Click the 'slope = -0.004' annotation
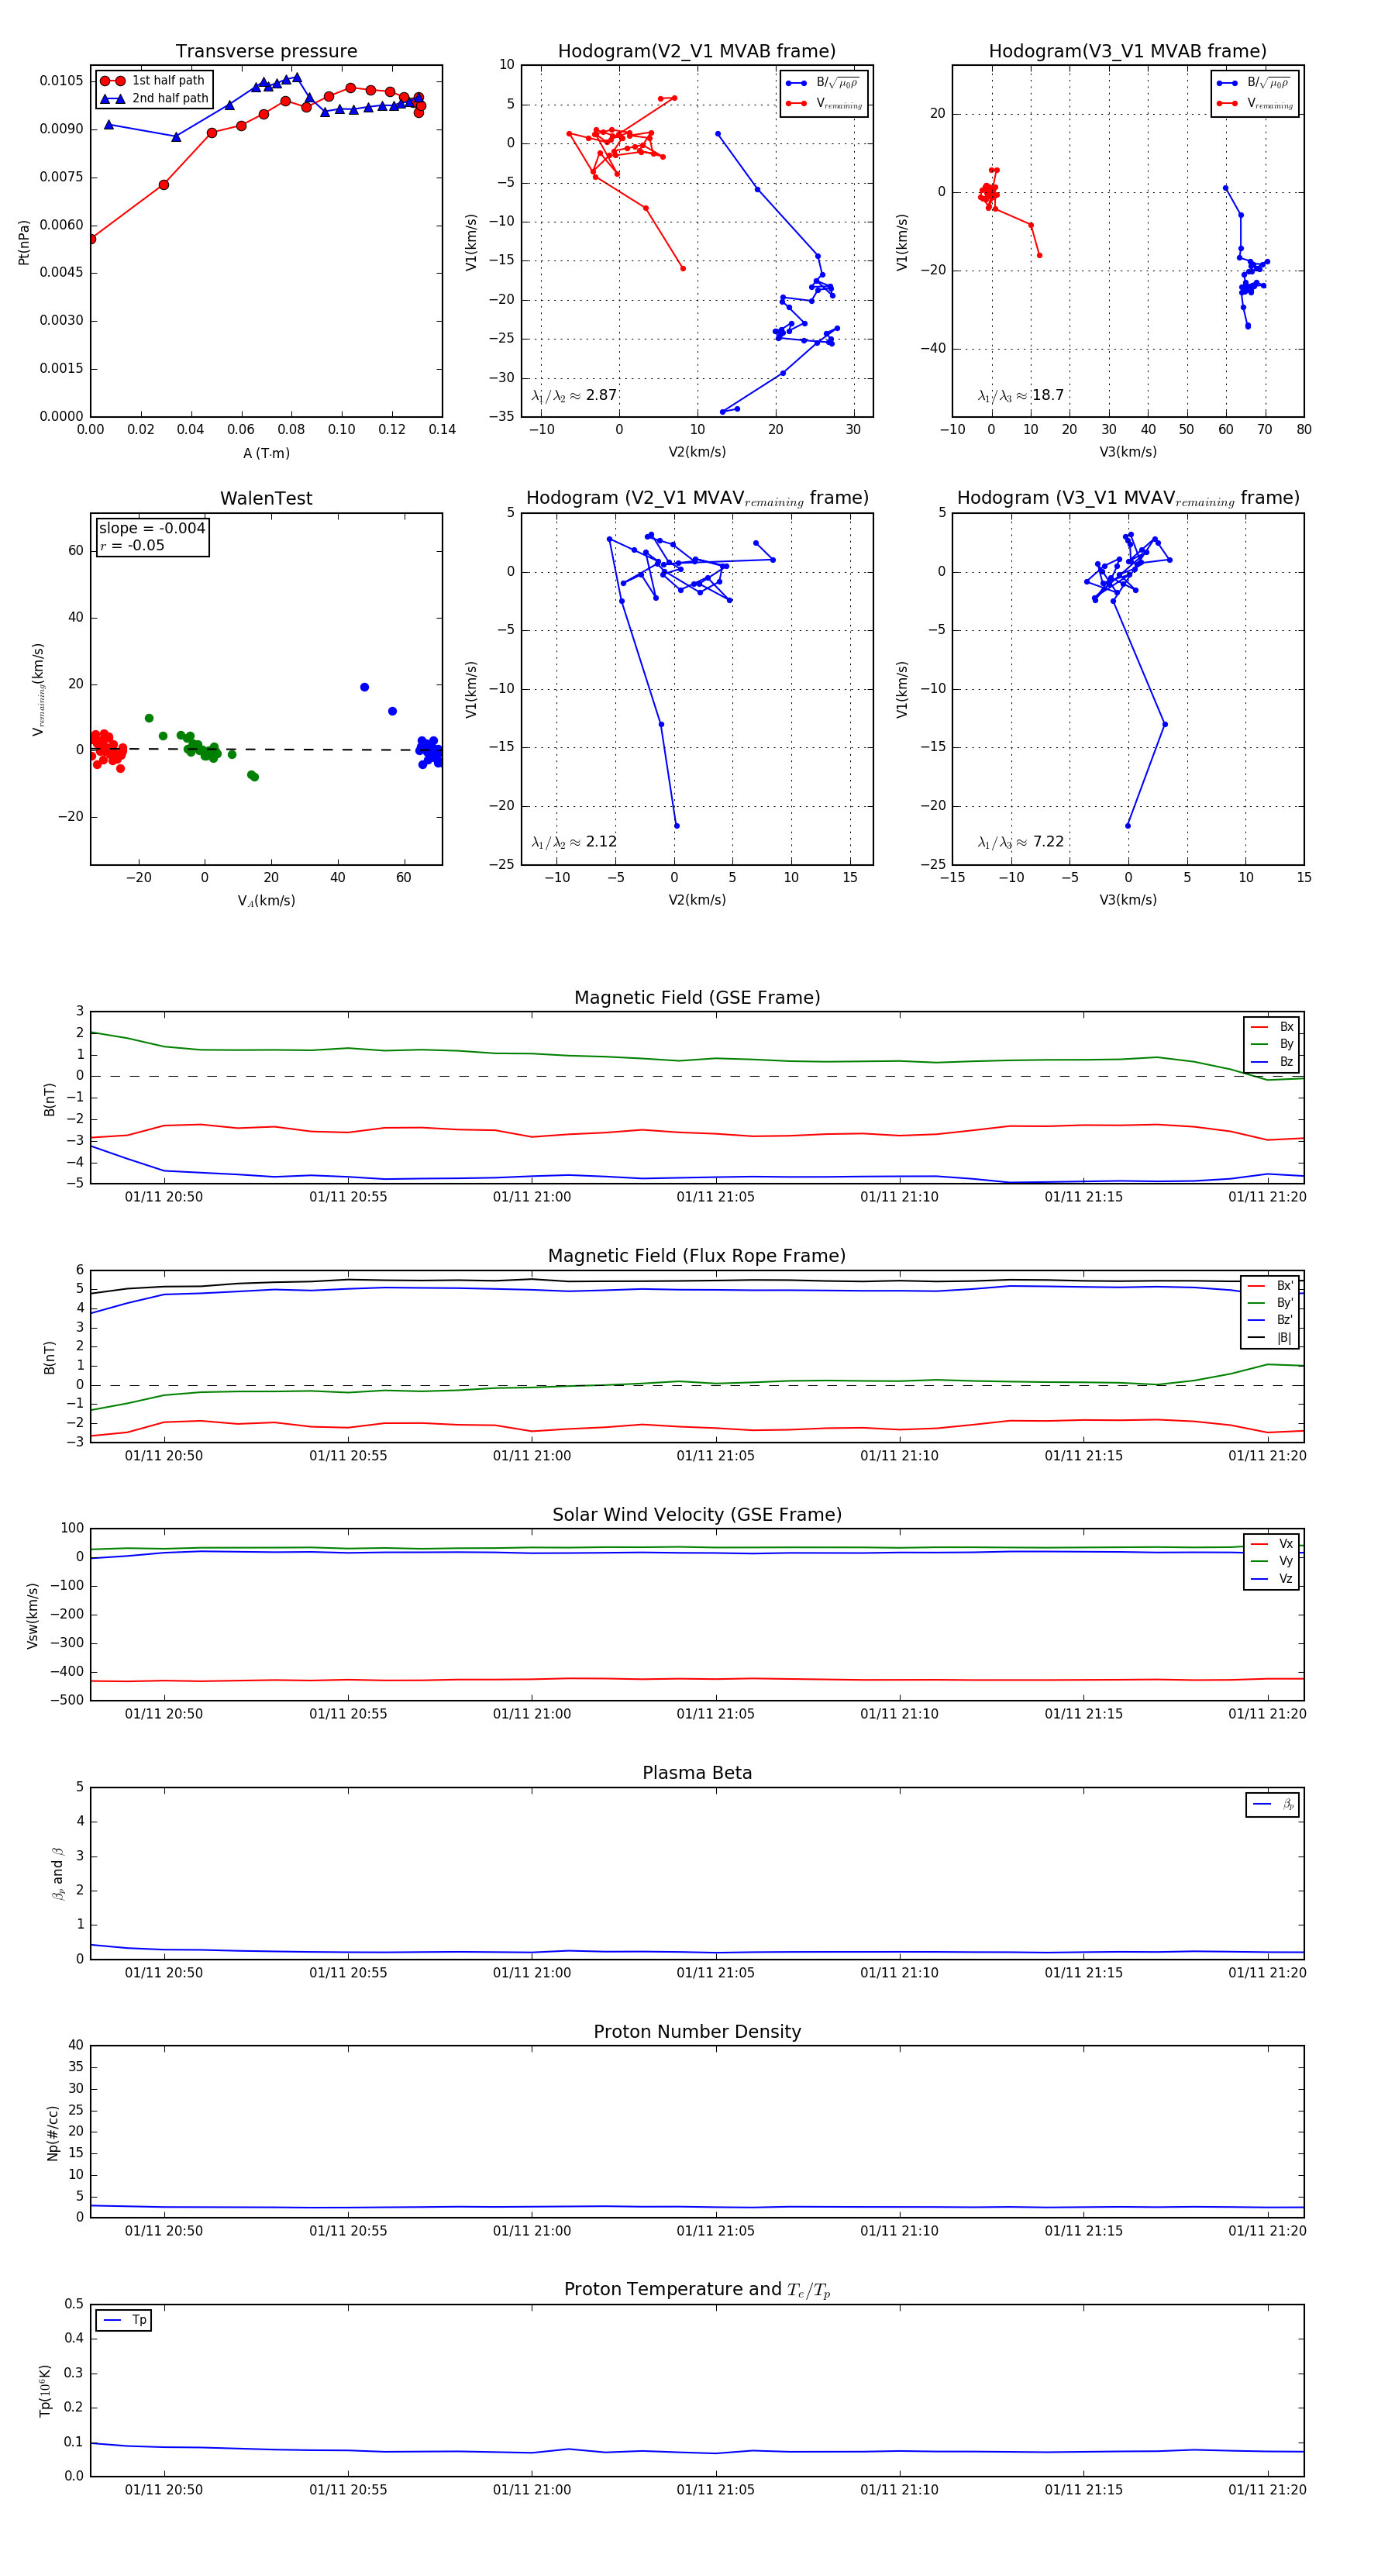The image size is (1395, 2558). pyautogui.click(x=152, y=529)
